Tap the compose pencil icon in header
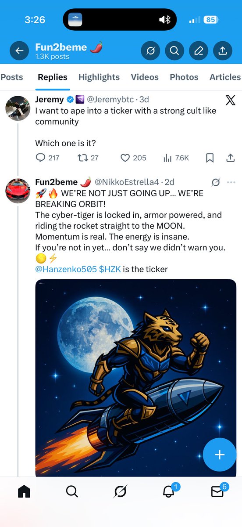Image resolution: width=242 pixels, height=527 pixels. pos(199,51)
